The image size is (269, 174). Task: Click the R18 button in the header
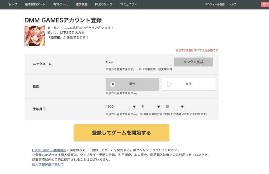pyautogui.click(x=265, y=4)
